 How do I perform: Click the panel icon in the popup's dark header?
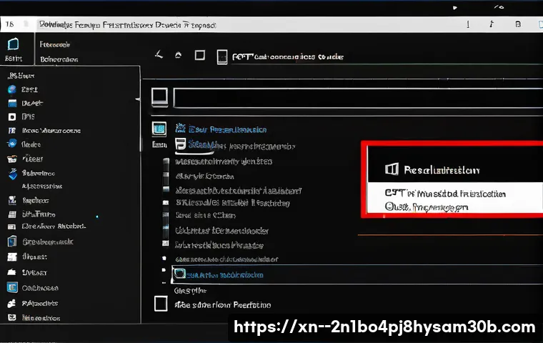(x=392, y=169)
